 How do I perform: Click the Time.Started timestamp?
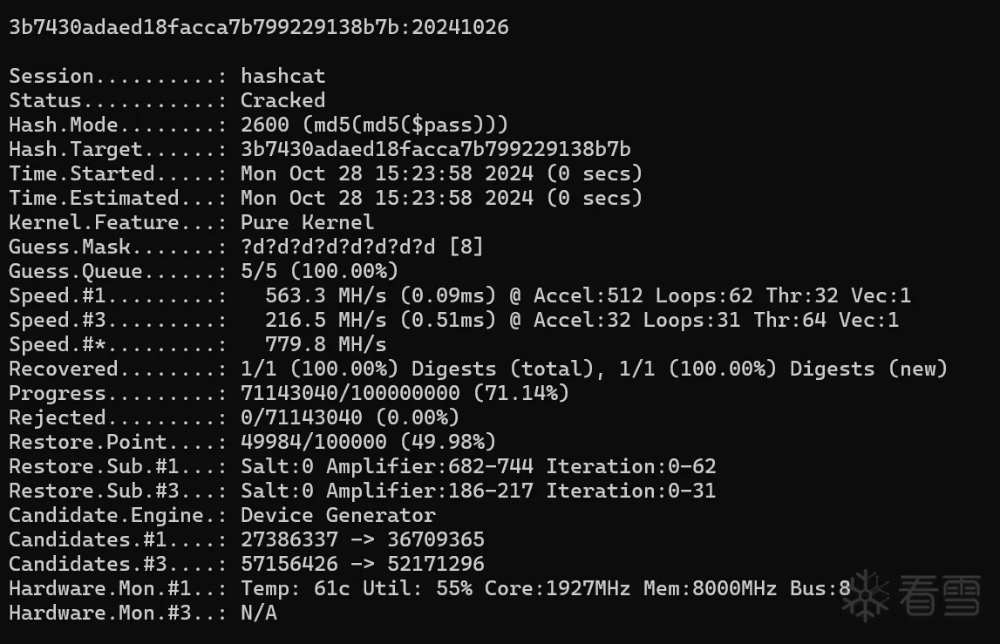(441, 174)
